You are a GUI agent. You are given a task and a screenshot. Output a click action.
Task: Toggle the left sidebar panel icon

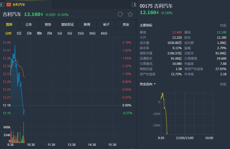(x=3, y=4)
